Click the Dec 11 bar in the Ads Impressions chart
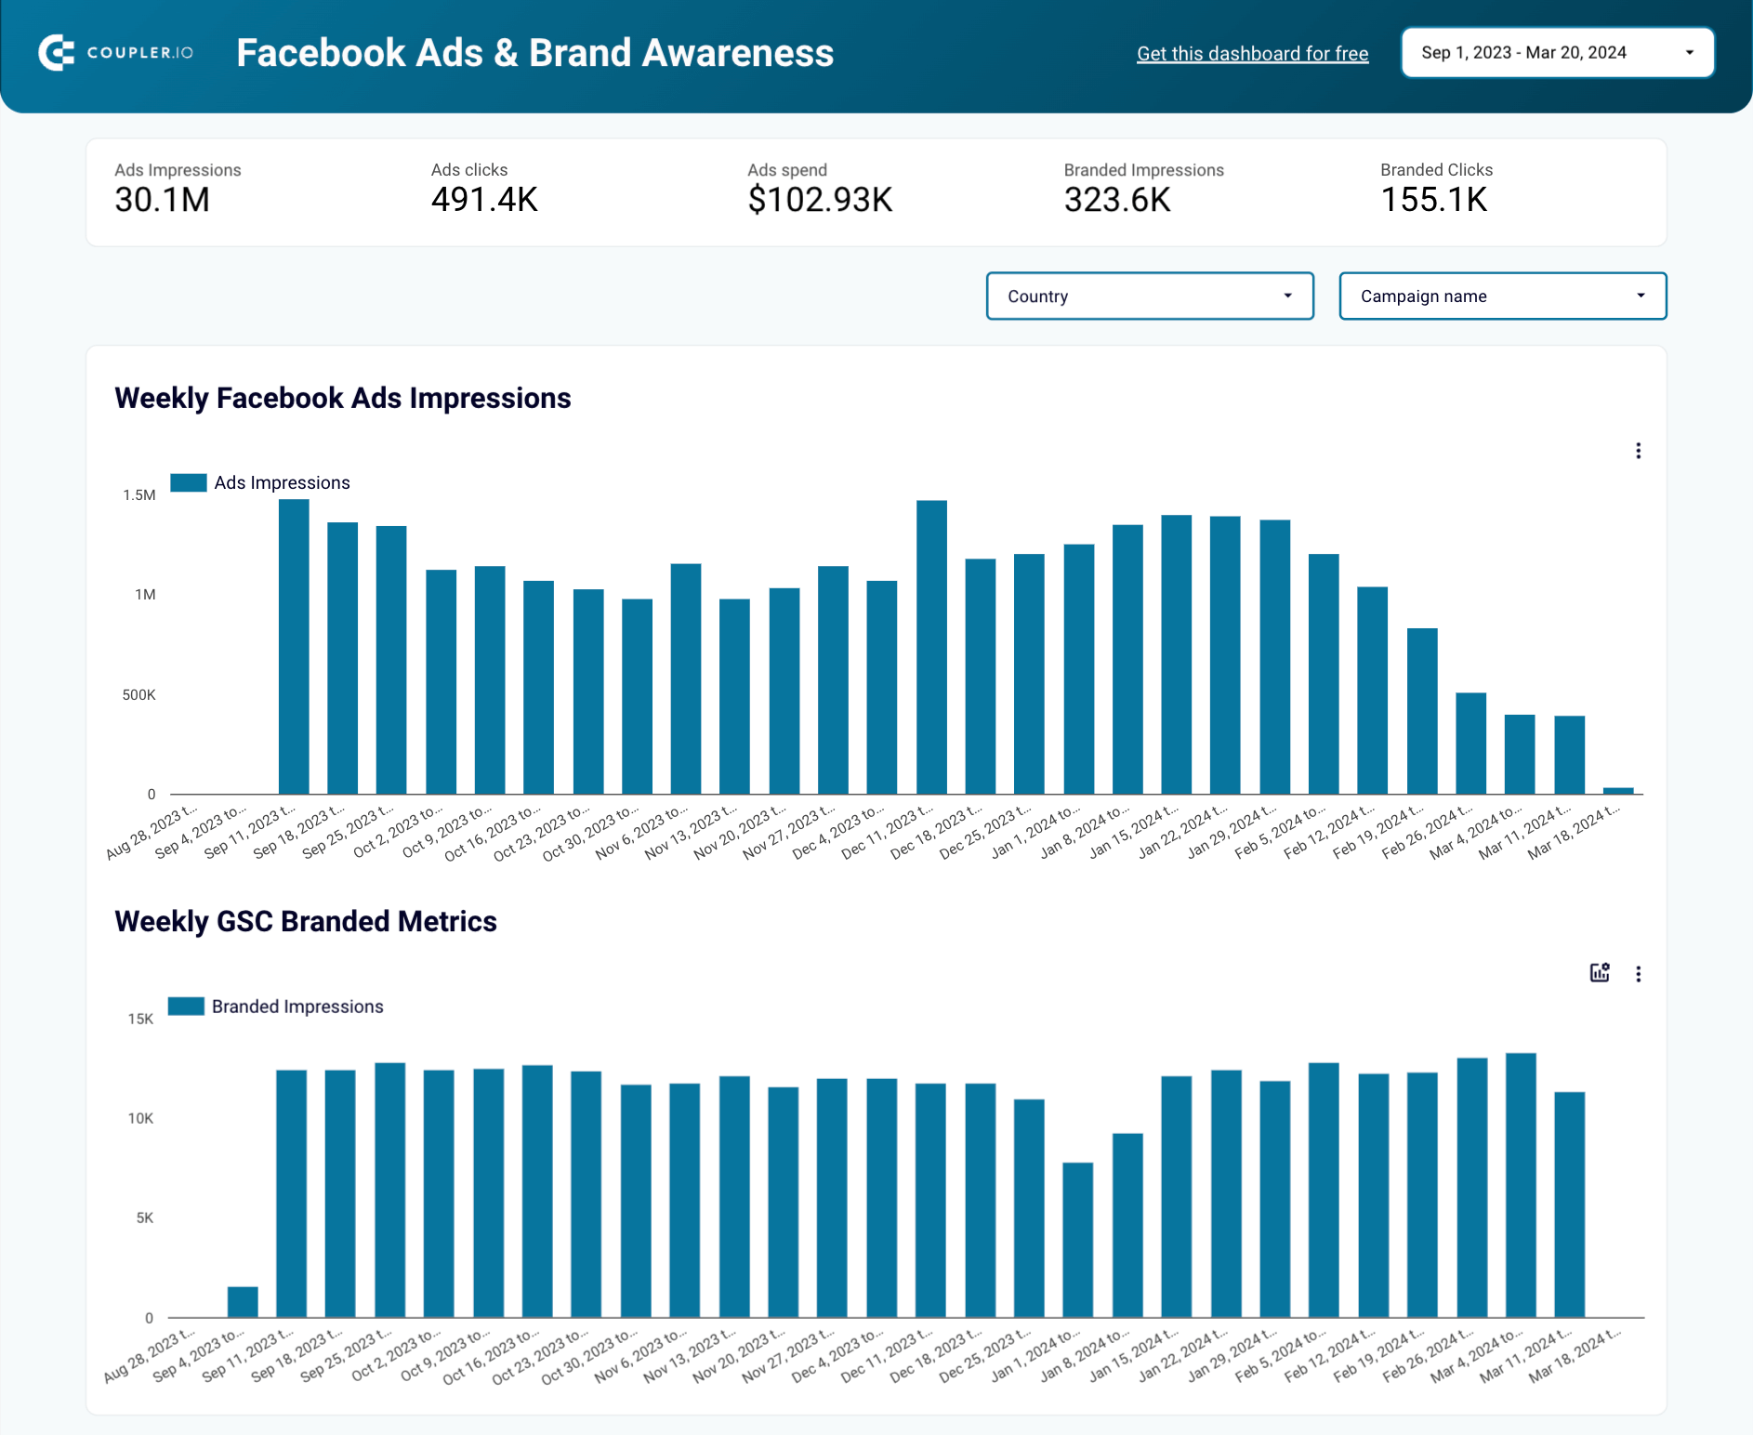 tap(931, 648)
